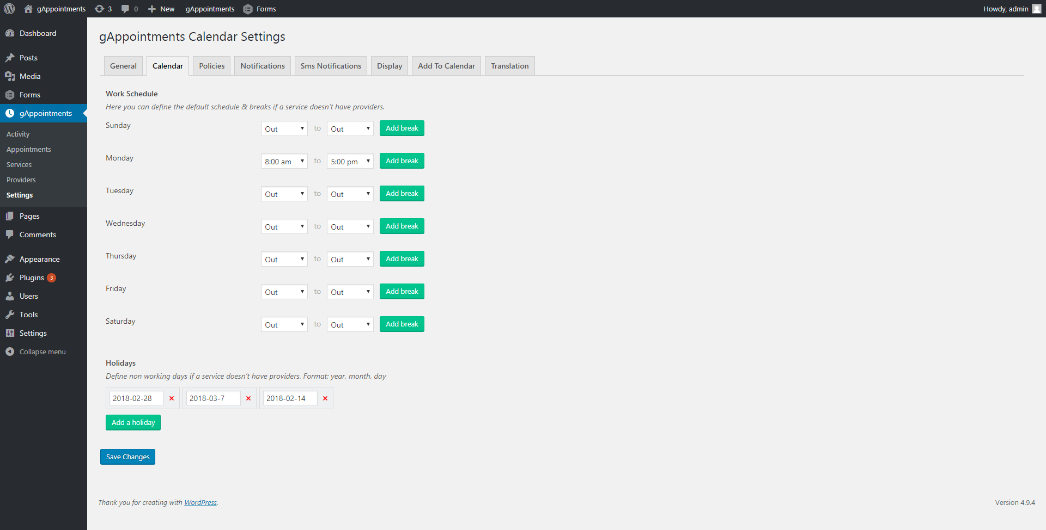This screenshot has width=1046, height=530.
Task: Open Sunday start time Out dropdown
Action: pyautogui.click(x=284, y=128)
